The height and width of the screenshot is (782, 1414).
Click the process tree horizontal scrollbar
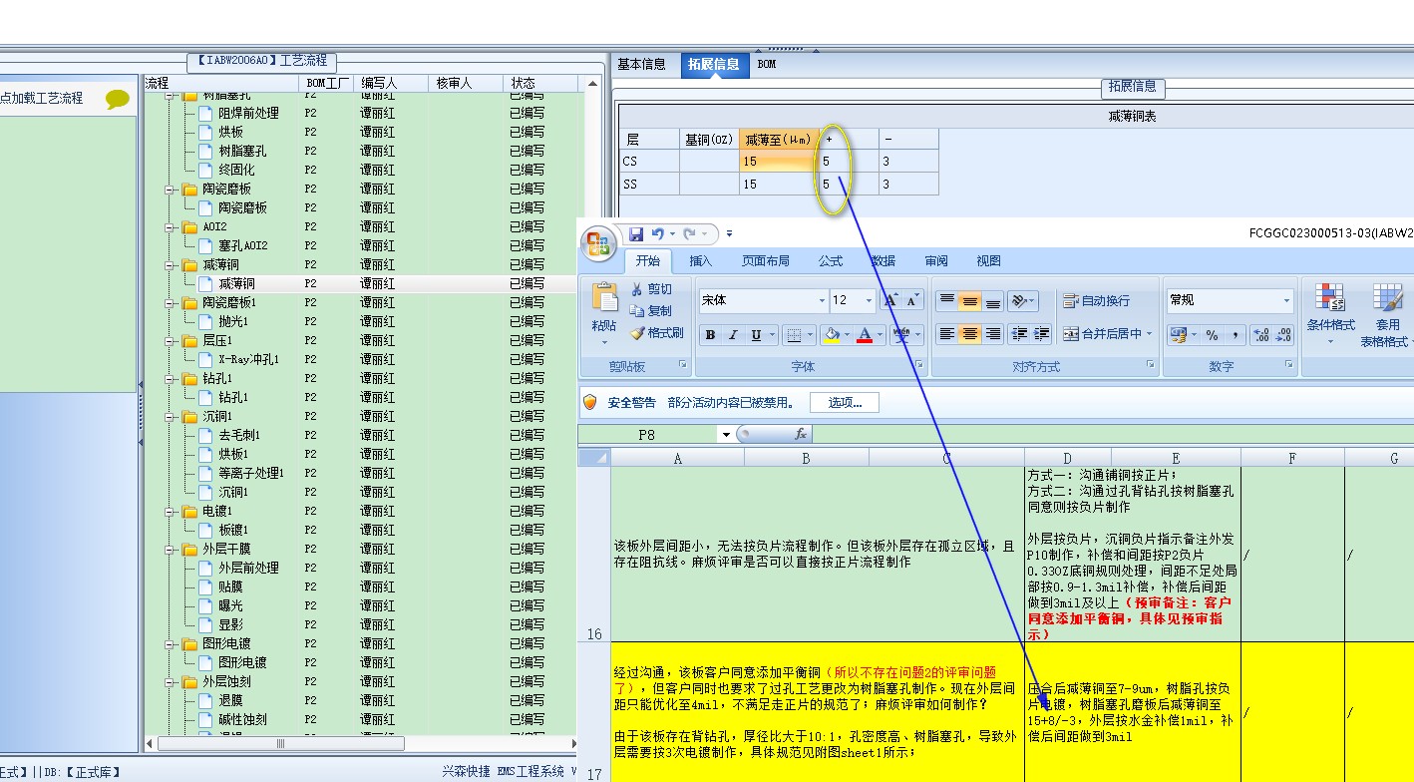click(x=281, y=743)
